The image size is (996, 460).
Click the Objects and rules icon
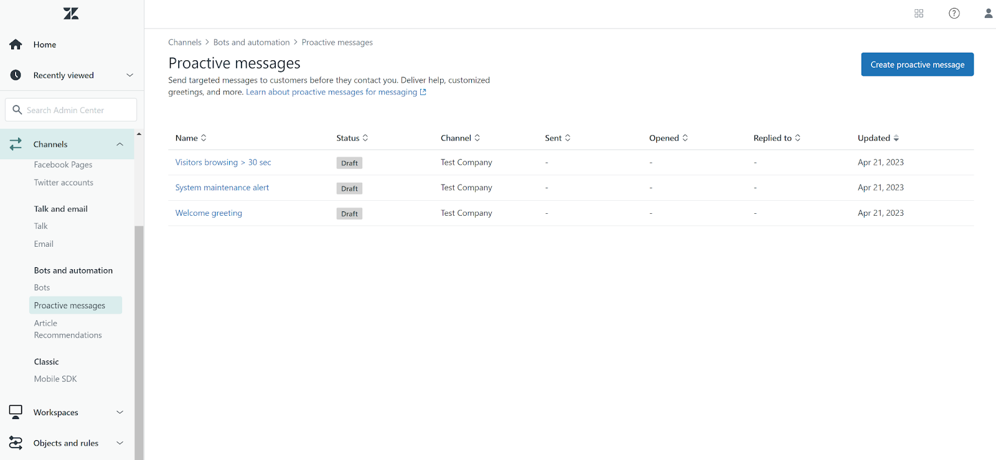click(16, 443)
